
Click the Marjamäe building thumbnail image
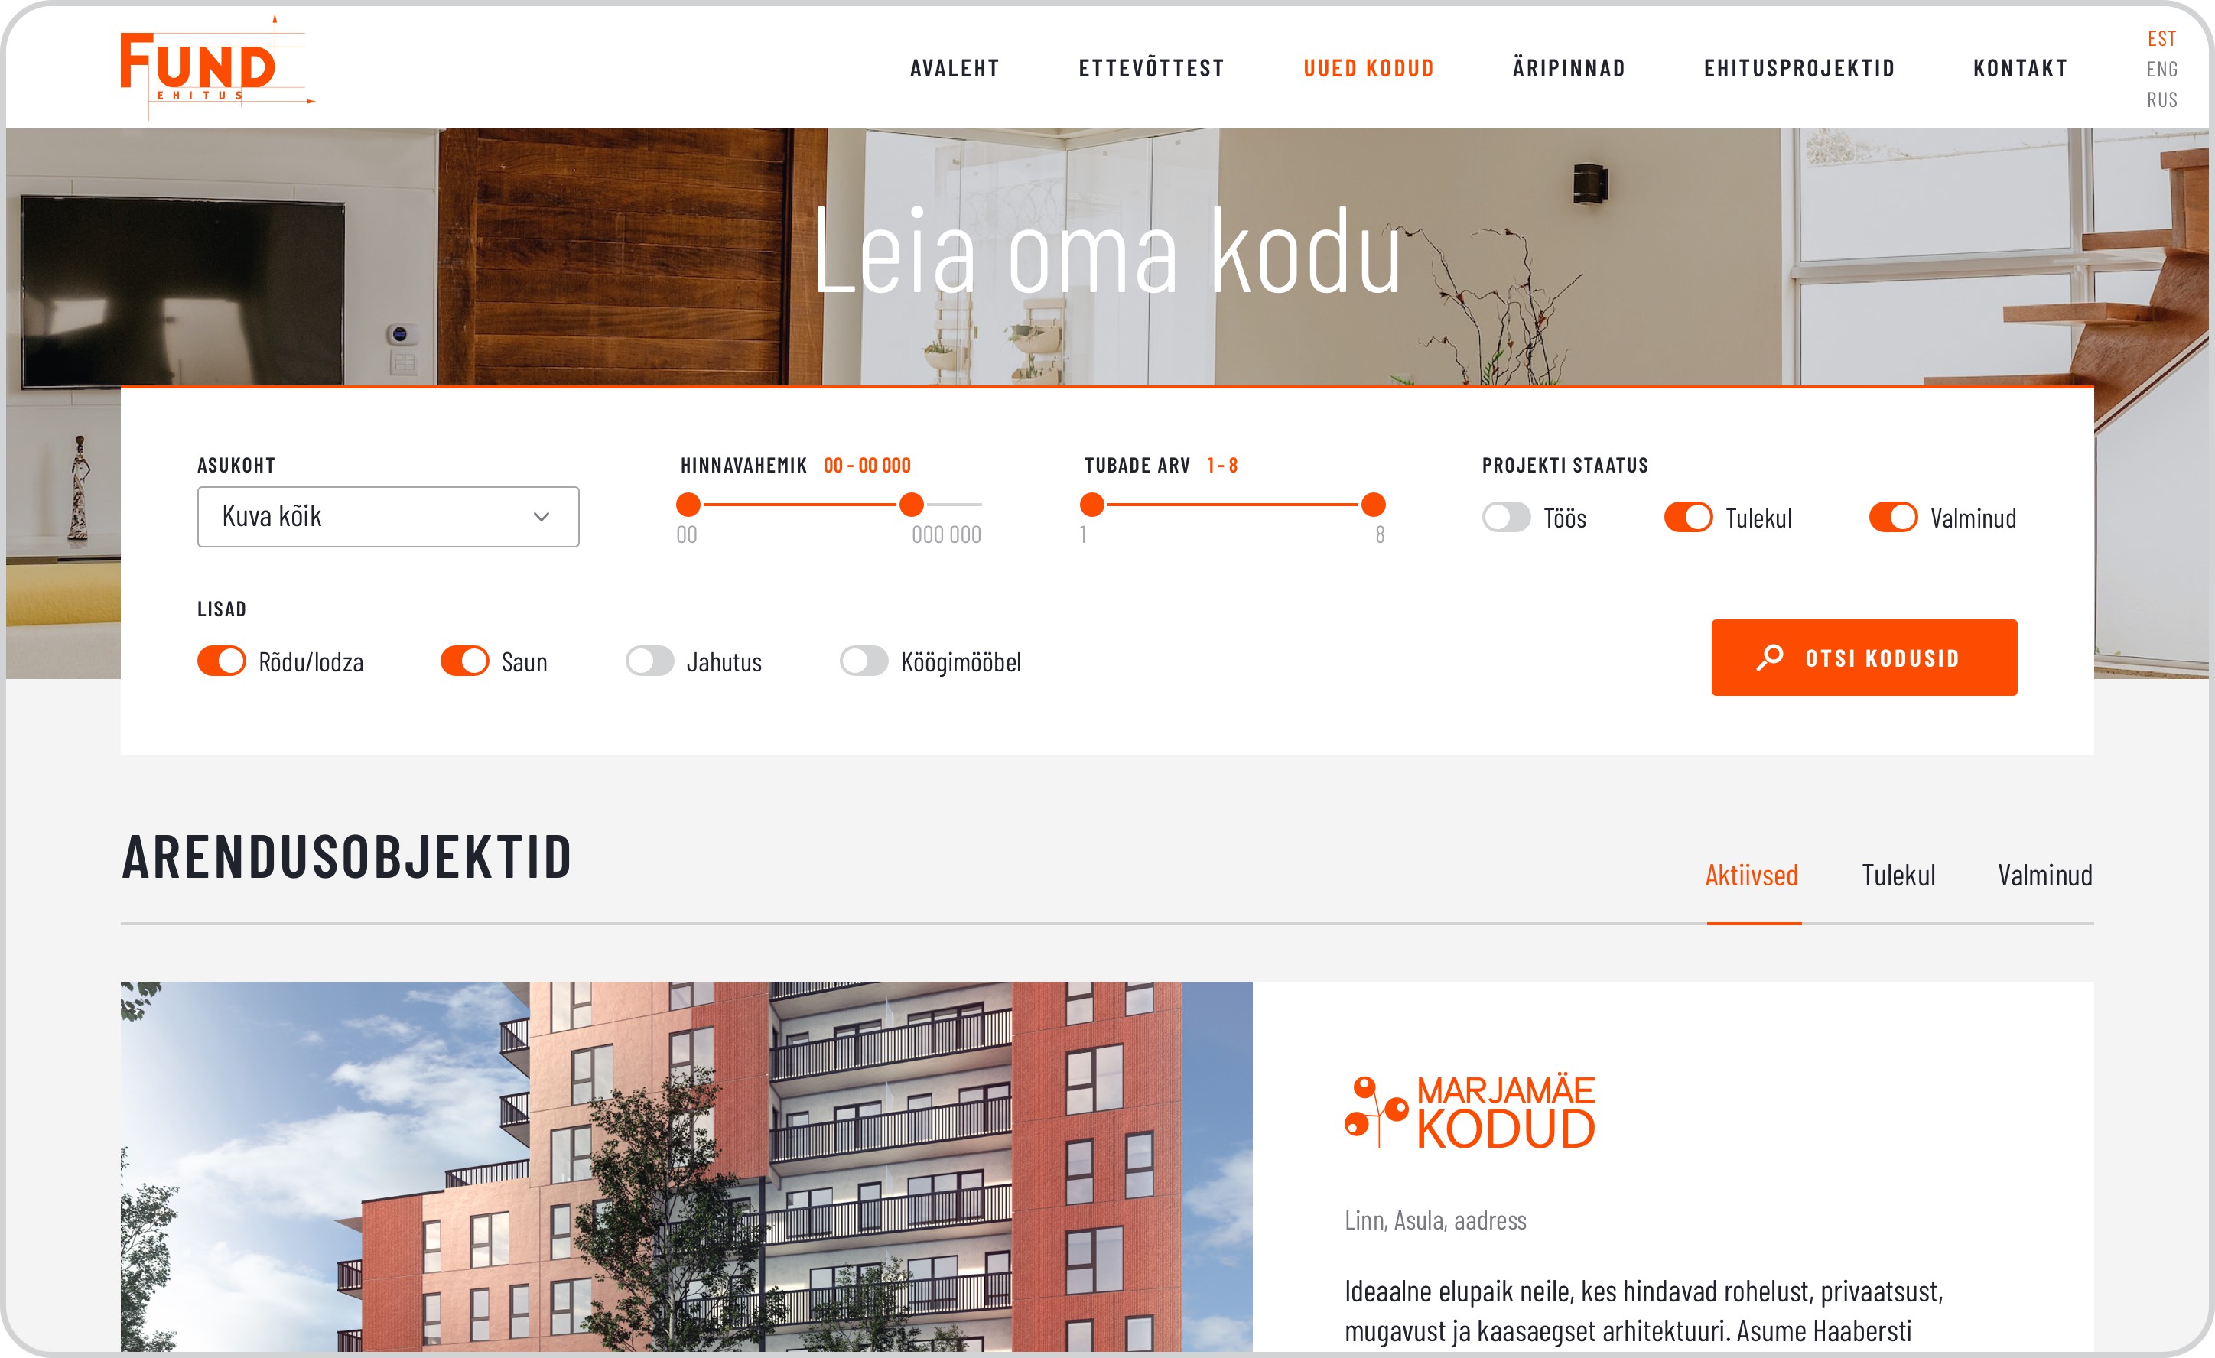[x=687, y=1167]
